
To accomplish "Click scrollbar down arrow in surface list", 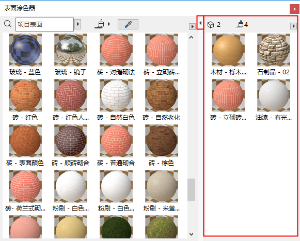I will [x=191, y=234].
